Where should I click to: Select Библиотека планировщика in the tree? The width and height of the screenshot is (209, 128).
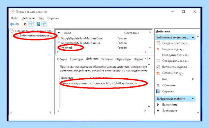click(x=36, y=35)
